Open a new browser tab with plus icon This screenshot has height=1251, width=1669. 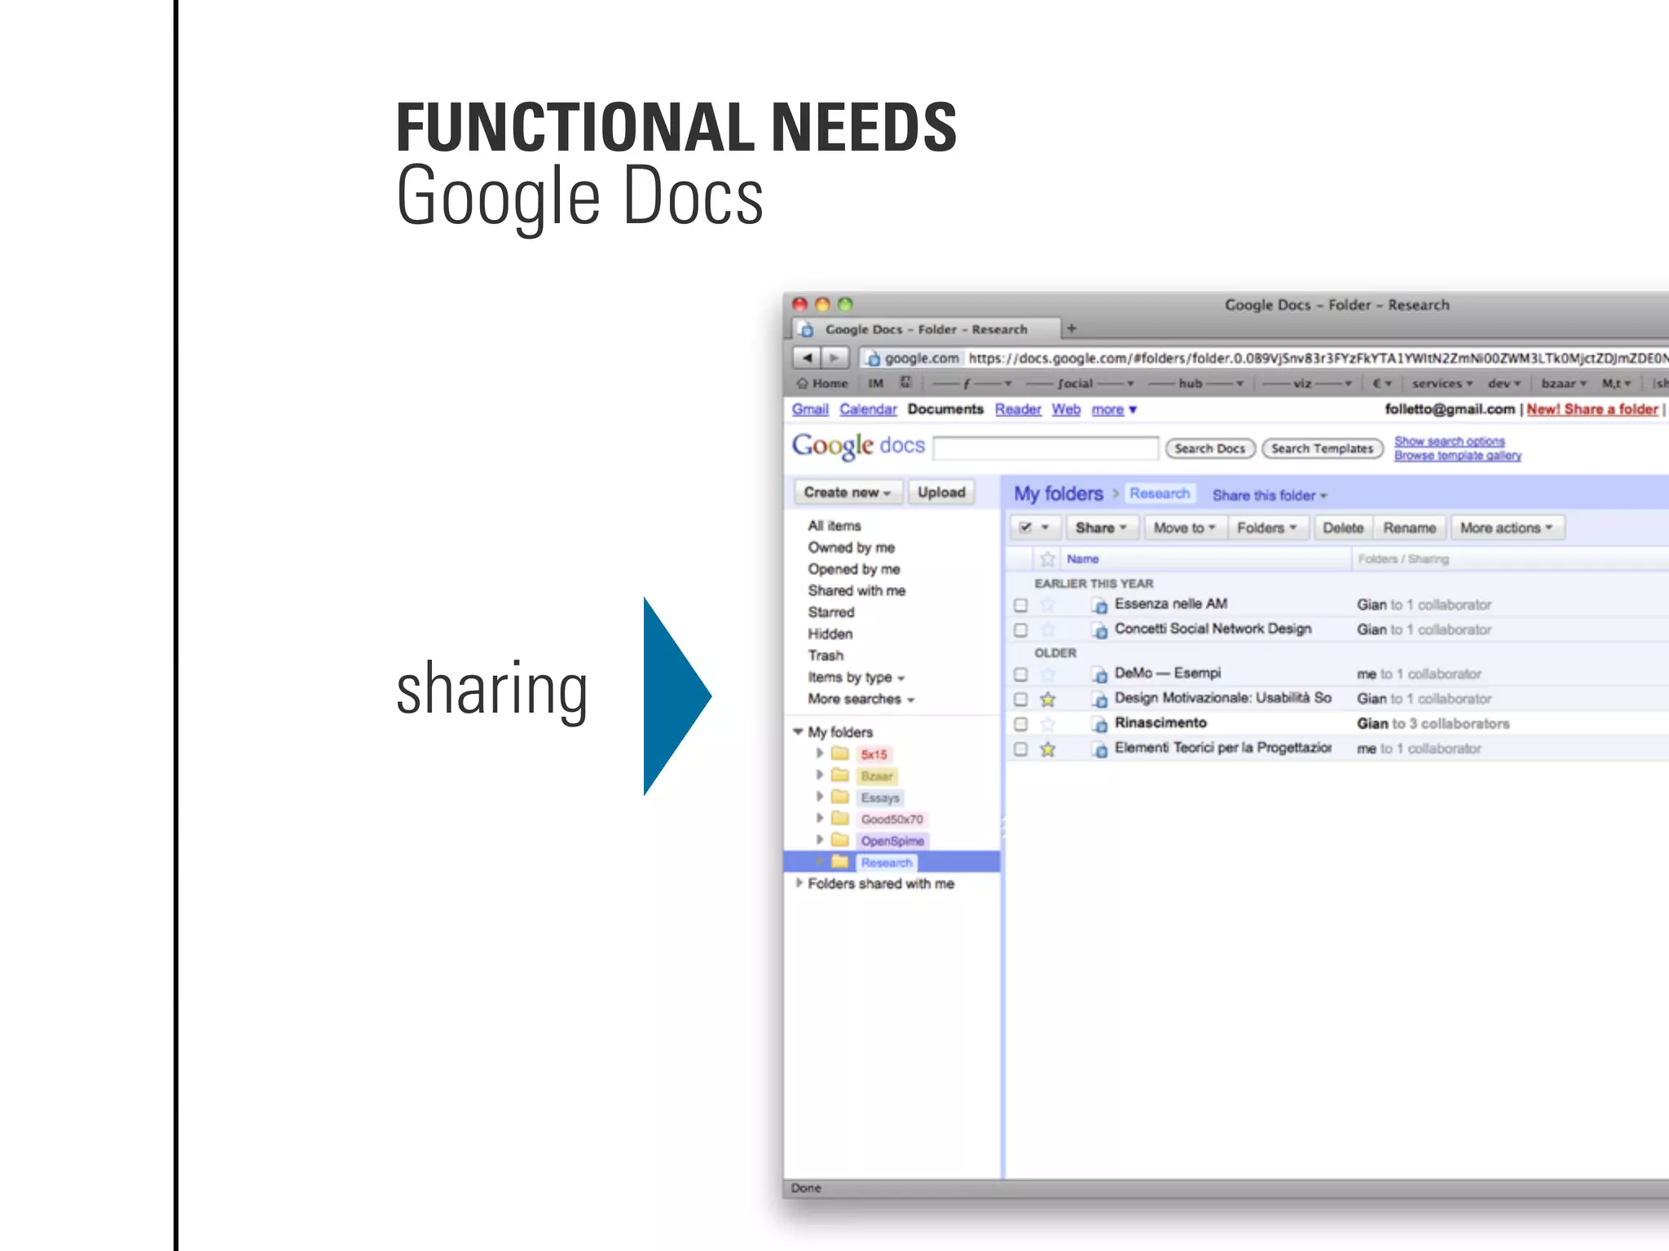point(1072,328)
